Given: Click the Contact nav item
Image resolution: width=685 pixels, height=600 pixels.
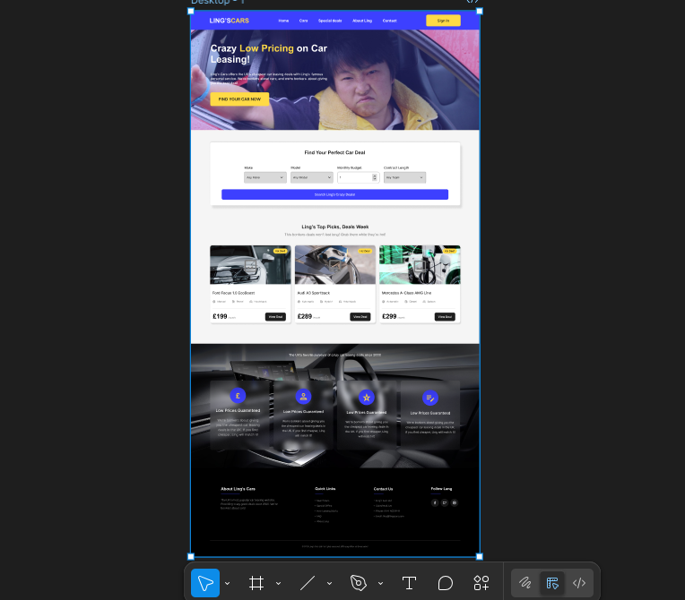Looking at the screenshot, I should point(390,21).
